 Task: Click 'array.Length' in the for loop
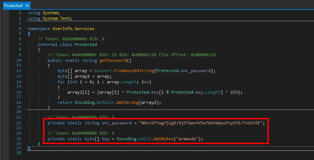(x=122, y=82)
